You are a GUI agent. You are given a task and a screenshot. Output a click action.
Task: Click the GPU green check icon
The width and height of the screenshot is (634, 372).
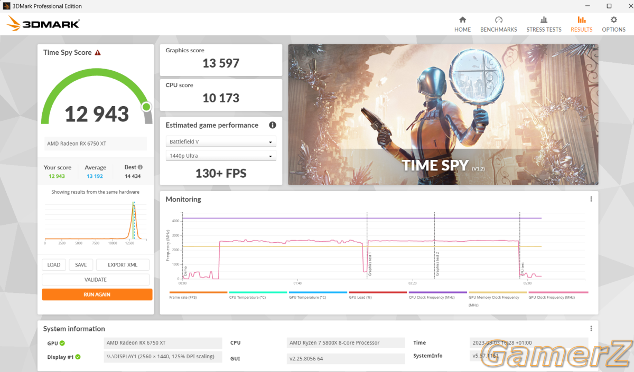pos(62,343)
